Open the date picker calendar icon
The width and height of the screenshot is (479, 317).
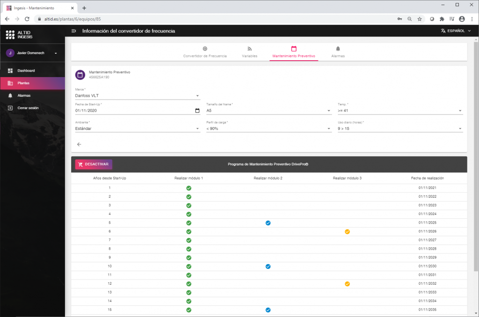[x=197, y=111]
